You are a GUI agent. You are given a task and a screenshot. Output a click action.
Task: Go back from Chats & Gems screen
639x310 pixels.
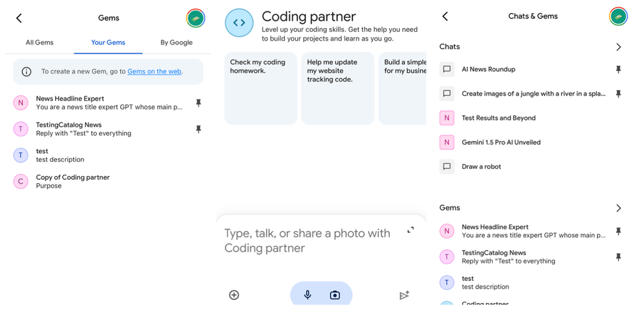click(x=445, y=17)
